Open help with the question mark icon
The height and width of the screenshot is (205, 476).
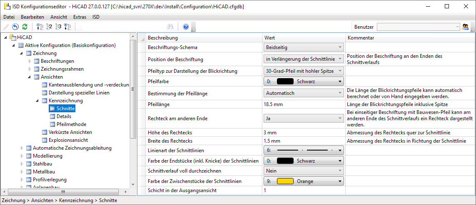pyautogui.click(x=186, y=27)
